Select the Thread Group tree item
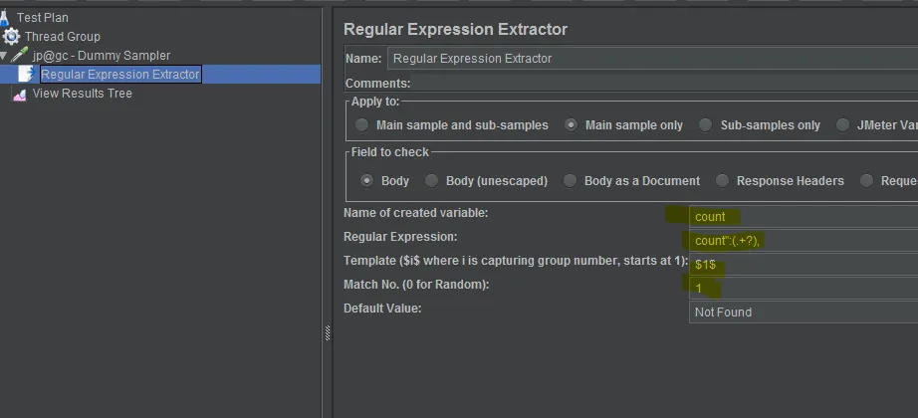 point(62,37)
